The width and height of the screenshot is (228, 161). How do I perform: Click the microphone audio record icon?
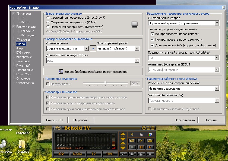141,141
